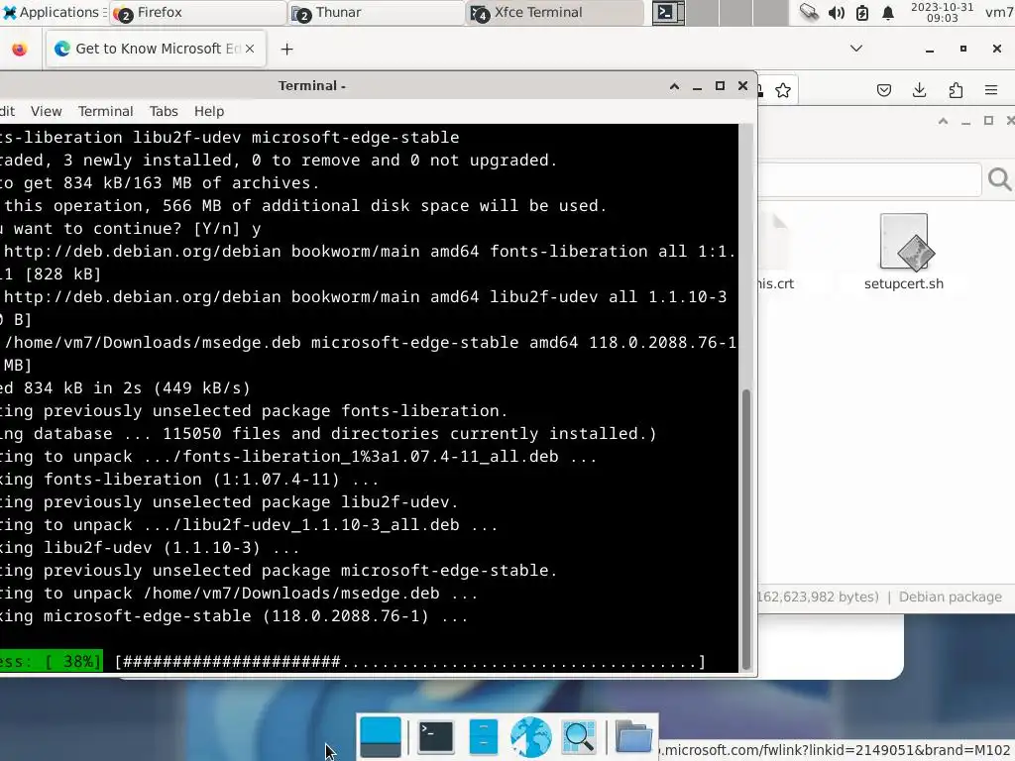Close the Get to Know Microsoft Edge tab
The image size is (1015, 761).
[250, 49]
